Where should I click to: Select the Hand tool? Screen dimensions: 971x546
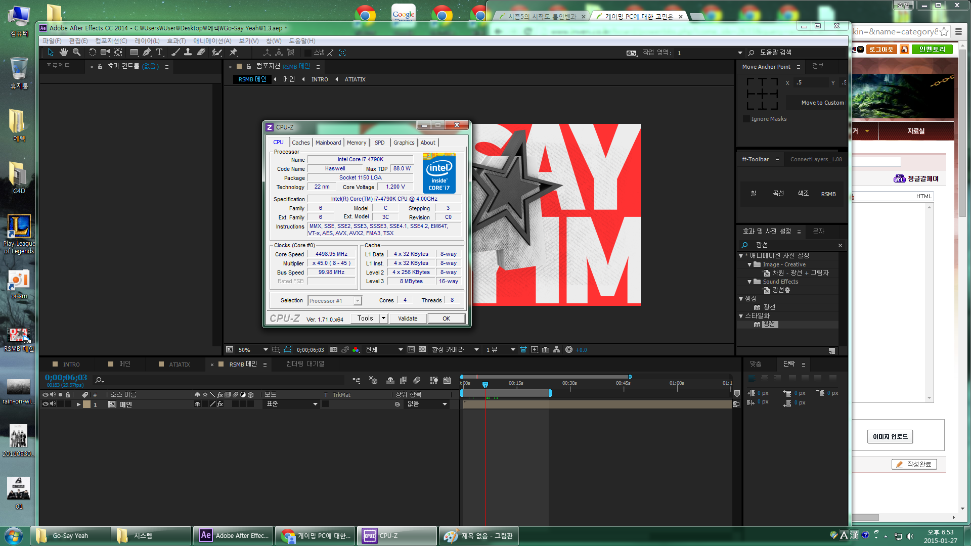coord(63,52)
